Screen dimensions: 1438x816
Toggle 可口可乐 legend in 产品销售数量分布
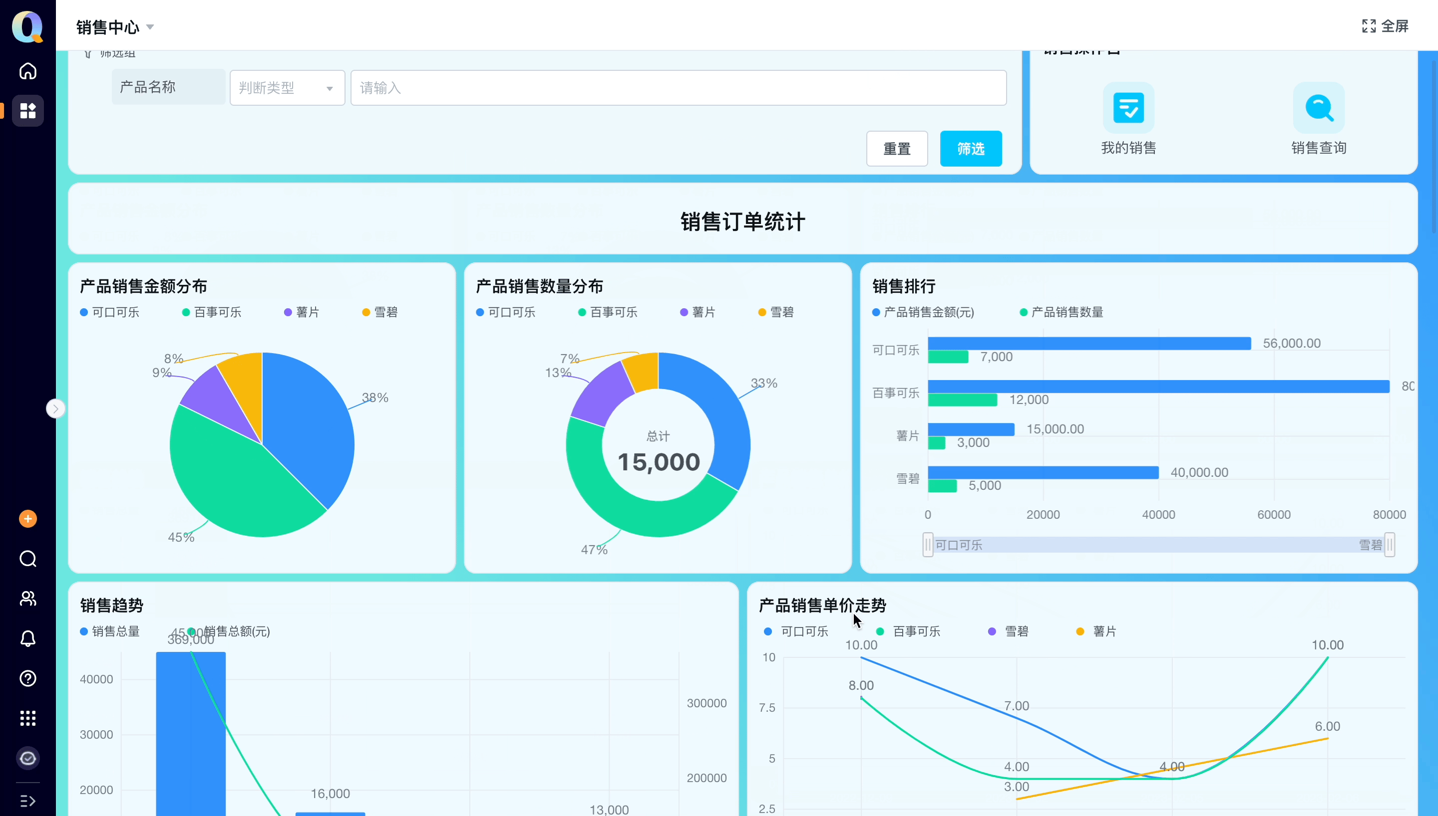point(506,312)
